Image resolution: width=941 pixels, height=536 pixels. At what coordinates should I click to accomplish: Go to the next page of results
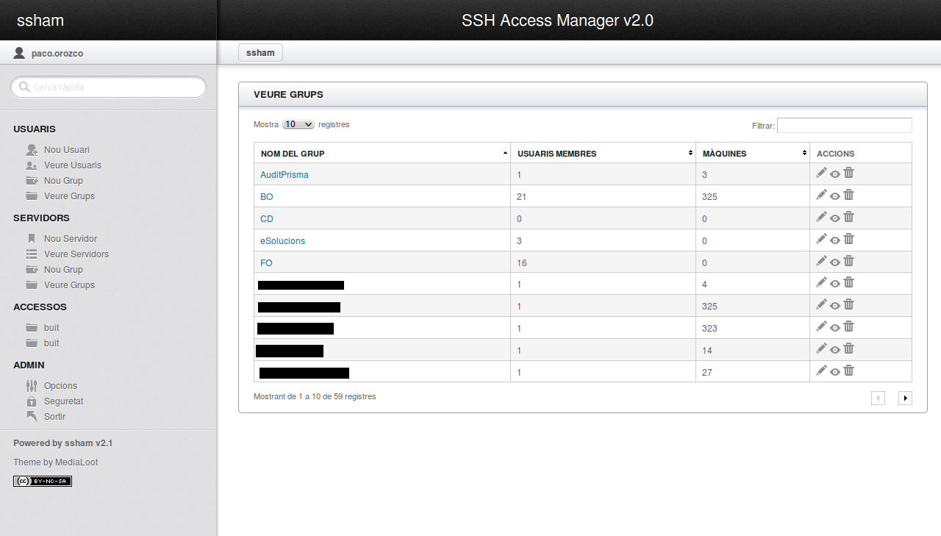tap(905, 398)
